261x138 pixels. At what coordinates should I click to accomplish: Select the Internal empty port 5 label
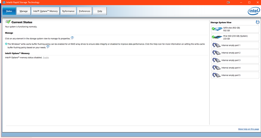[231, 75]
